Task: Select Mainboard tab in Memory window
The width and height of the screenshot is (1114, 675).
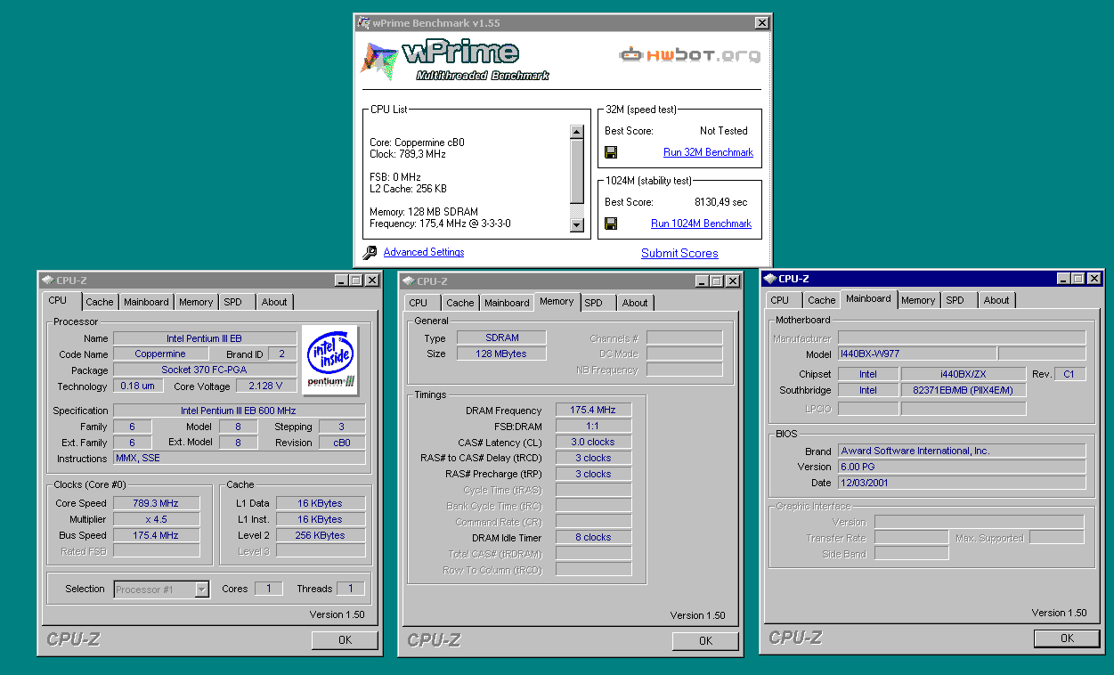Action: [x=507, y=303]
